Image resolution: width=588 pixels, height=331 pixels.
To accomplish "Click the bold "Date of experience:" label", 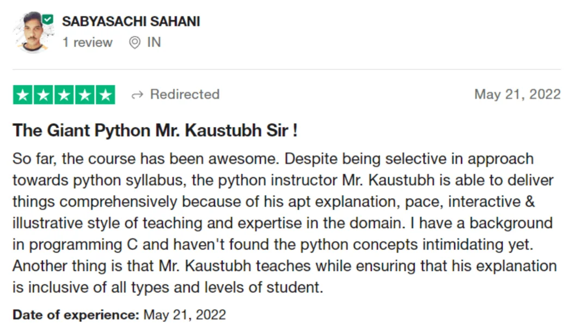I will click(76, 315).
